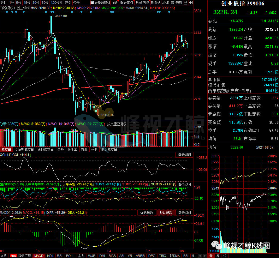Click the 优选参数 button
Screen dimensions: 279x258
pos(147,213)
